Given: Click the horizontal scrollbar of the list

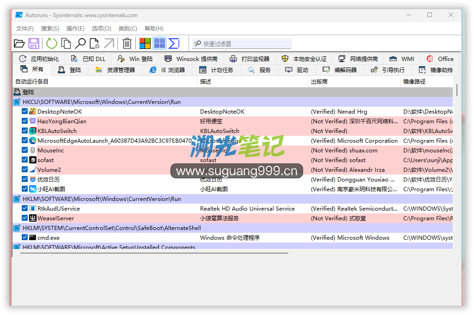Looking at the screenshot, I should 154,253.
